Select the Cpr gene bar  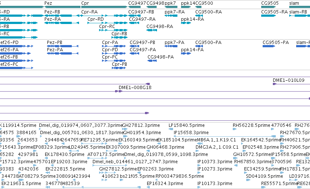pyautogui.click(x=105, y=7)
